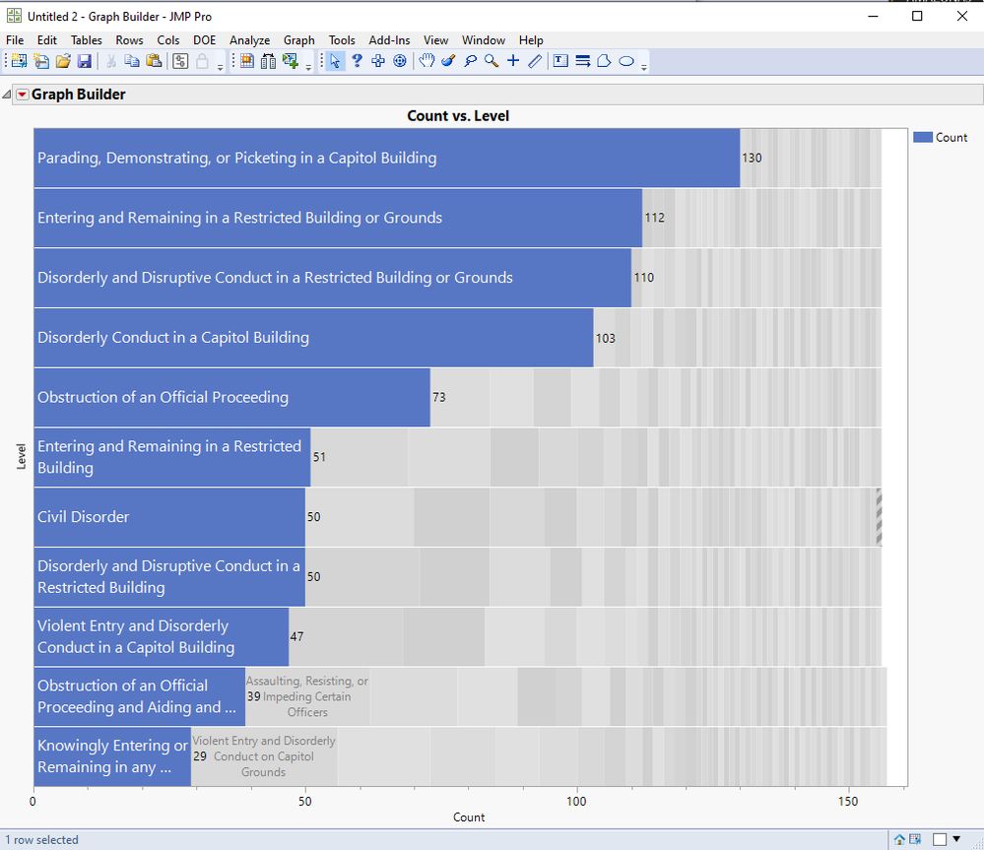Screen dimensions: 984x850
Task: Select the Lines tool icon
Action: point(583,61)
